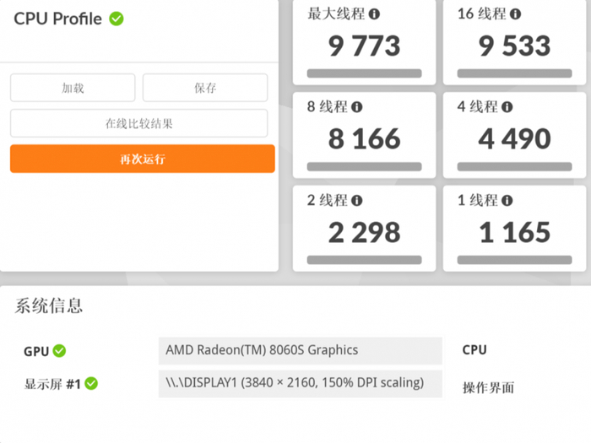591x443 pixels.
Task: Click the 加载 button
Action: [x=73, y=88]
